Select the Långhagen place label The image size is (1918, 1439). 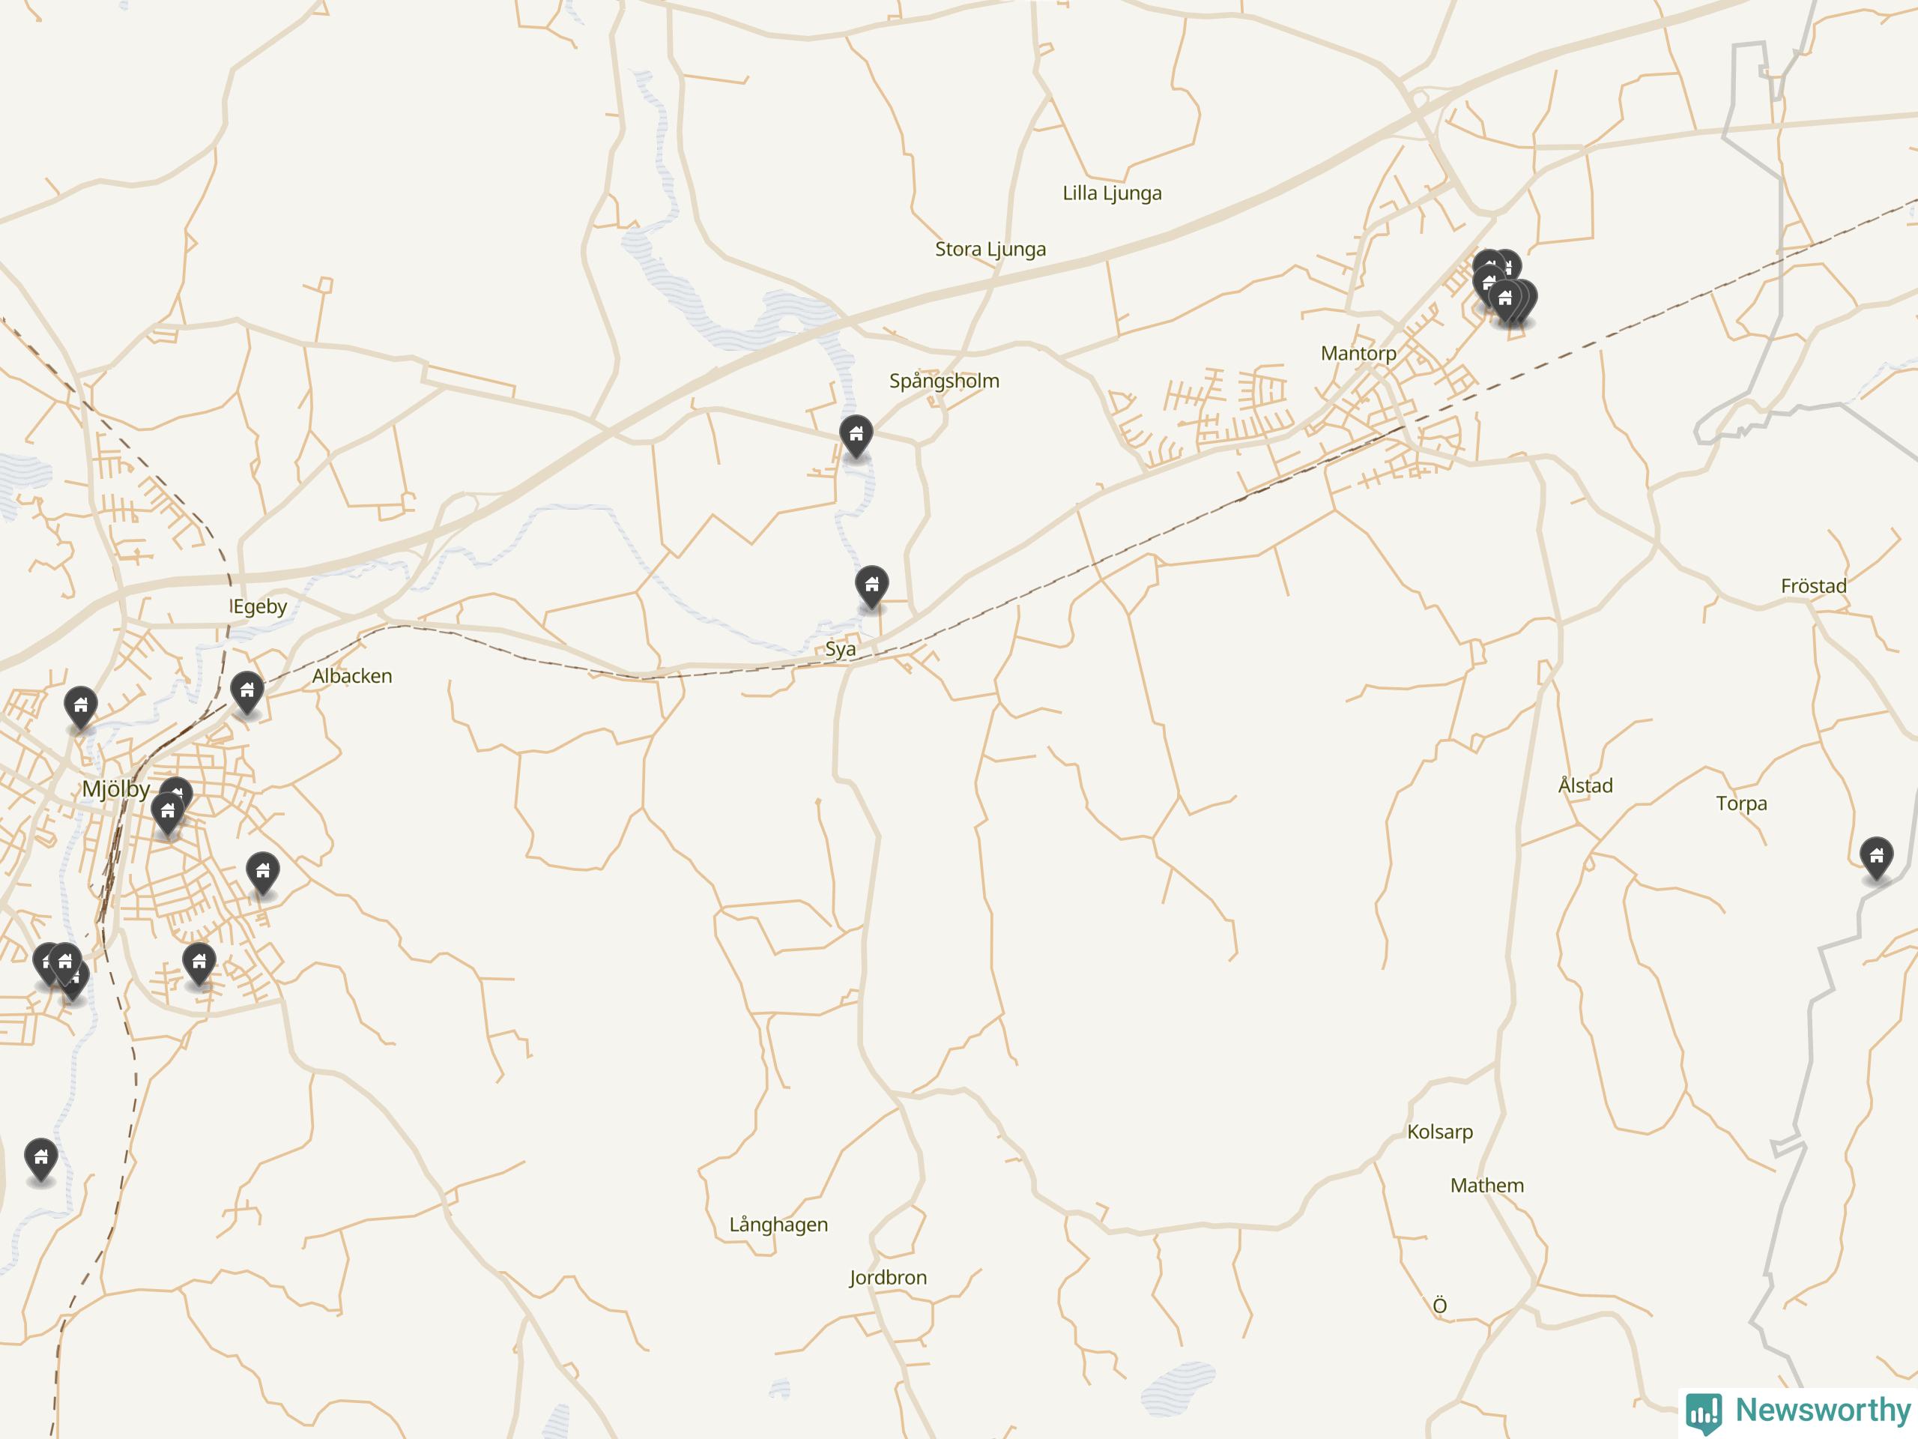click(x=778, y=1225)
